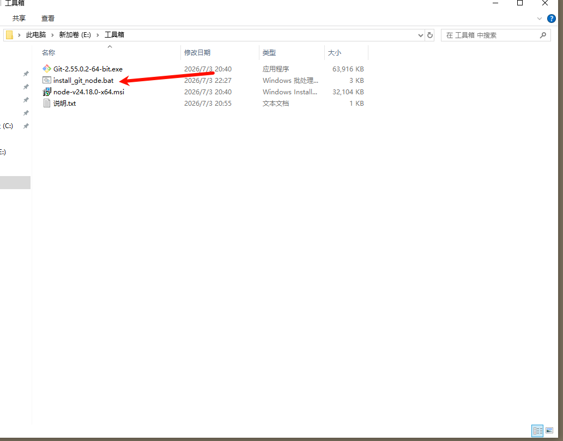Click the 2026/7/3 20:55 date cell
The image size is (563, 441).
(208, 104)
